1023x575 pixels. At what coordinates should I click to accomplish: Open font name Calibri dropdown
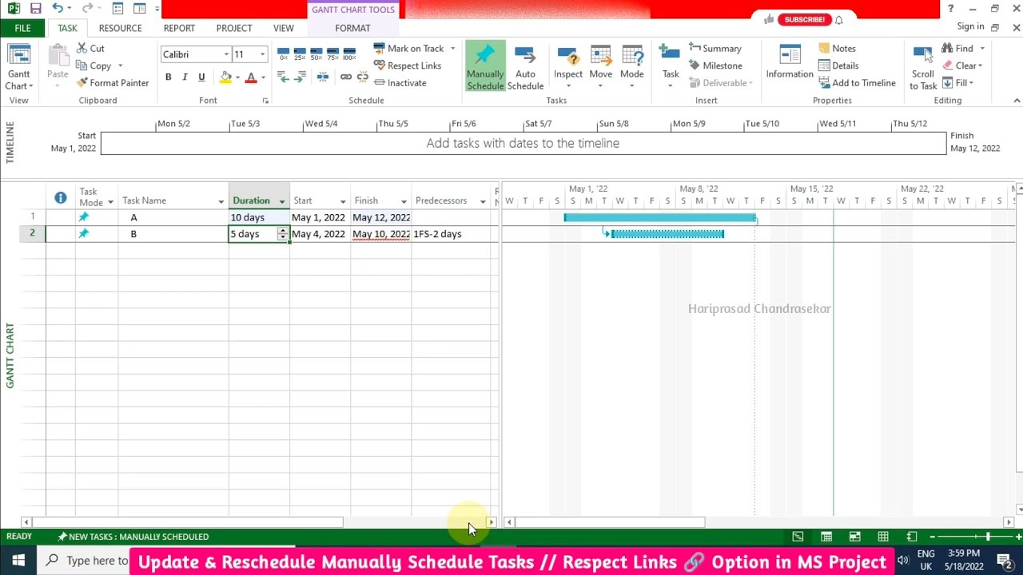click(x=226, y=54)
